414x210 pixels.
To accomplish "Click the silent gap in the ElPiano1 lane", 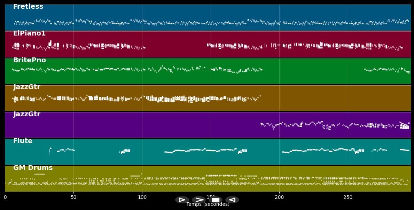I will (x=176, y=45).
